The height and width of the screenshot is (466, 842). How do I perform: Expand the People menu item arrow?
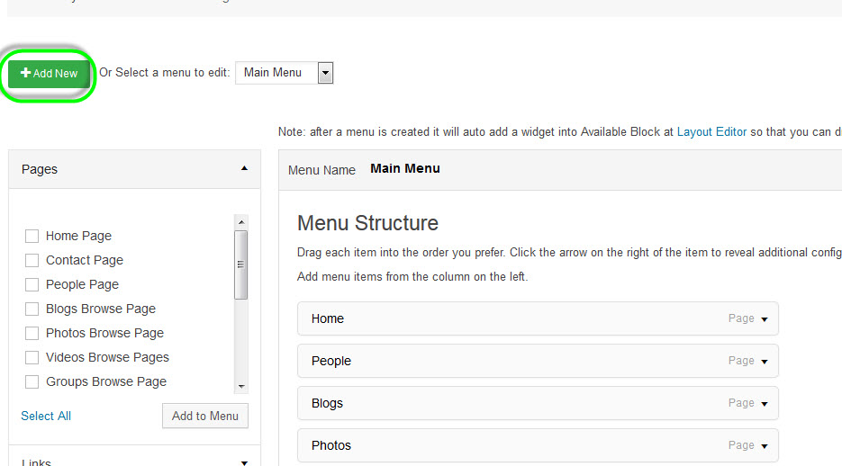click(764, 362)
